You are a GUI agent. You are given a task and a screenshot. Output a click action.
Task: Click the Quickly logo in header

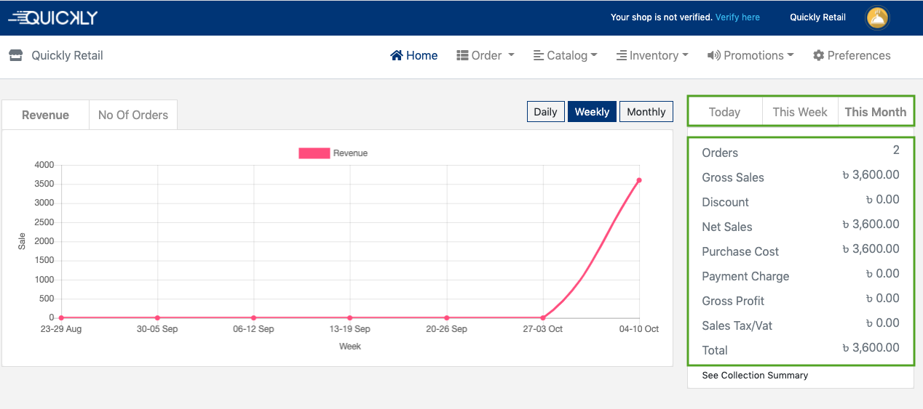[52, 18]
